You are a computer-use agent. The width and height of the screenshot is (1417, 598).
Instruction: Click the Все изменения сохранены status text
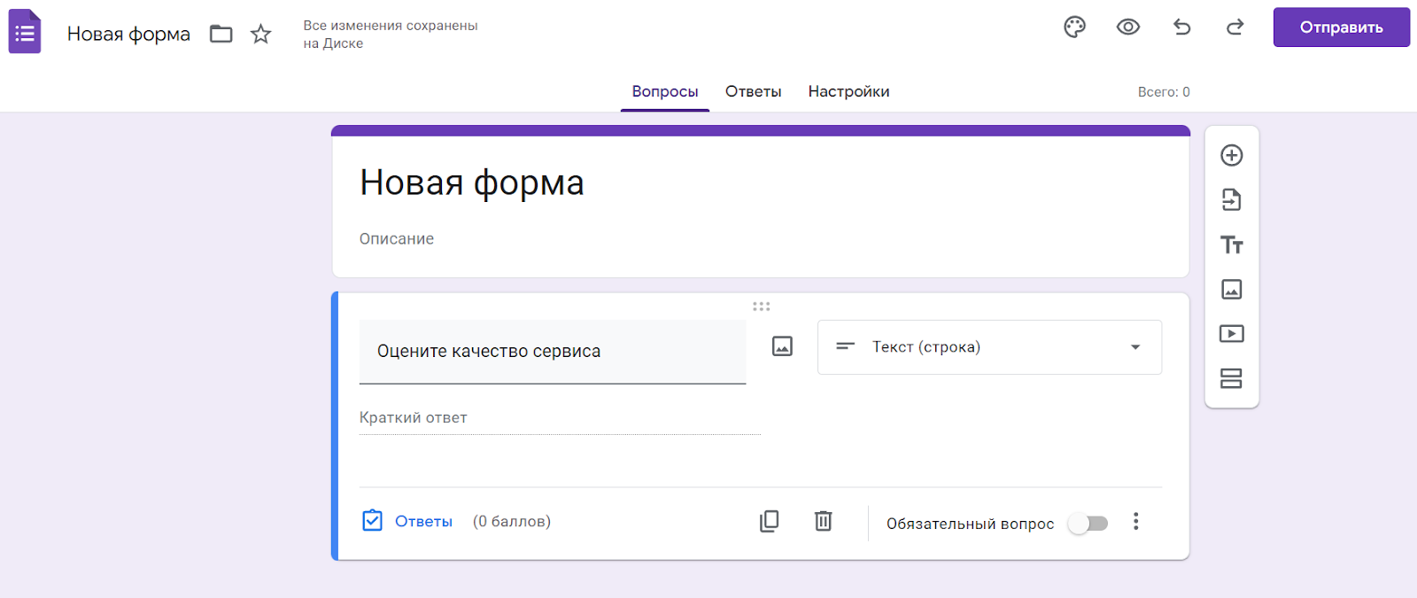click(391, 35)
